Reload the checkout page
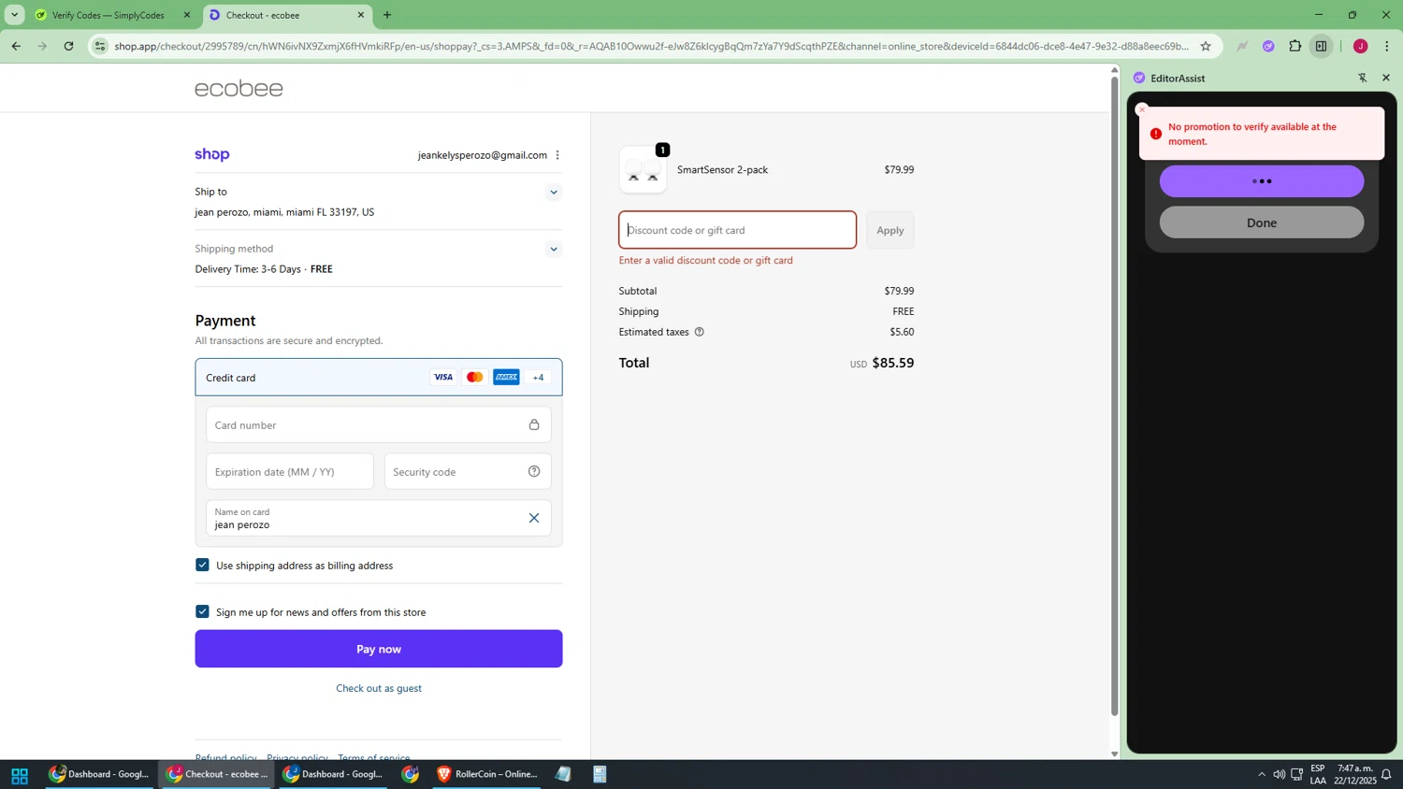Image resolution: width=1403 pixels, height=789 pixels. pyautogui.click(x=68, y=46)
